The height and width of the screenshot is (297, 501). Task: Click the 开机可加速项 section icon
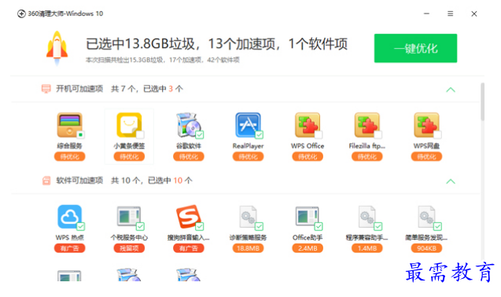(46, 89)
